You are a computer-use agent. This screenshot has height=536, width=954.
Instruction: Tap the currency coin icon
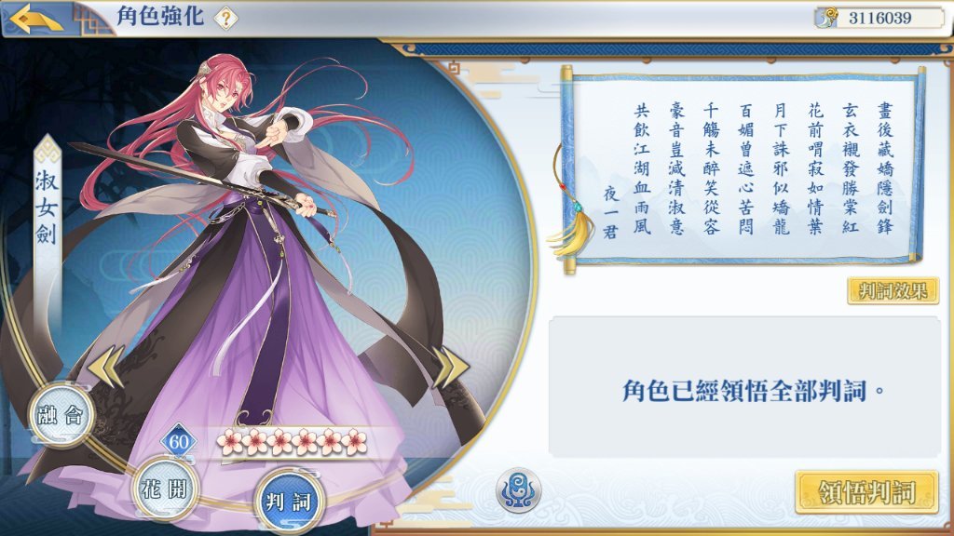[827, 17]
